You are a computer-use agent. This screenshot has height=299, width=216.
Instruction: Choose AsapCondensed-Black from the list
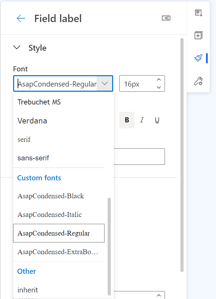coord(50,196)
